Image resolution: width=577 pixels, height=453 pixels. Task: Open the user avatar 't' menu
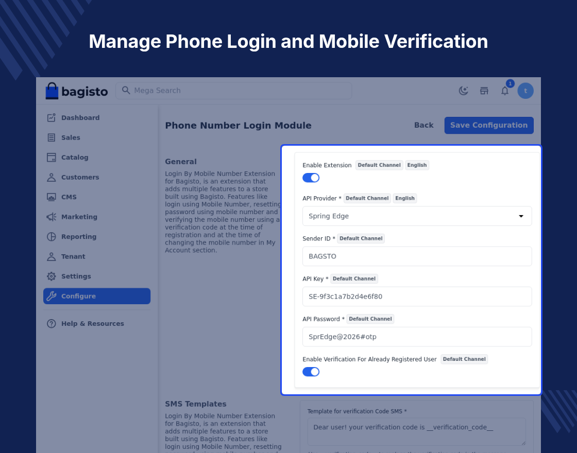[525, 91]
